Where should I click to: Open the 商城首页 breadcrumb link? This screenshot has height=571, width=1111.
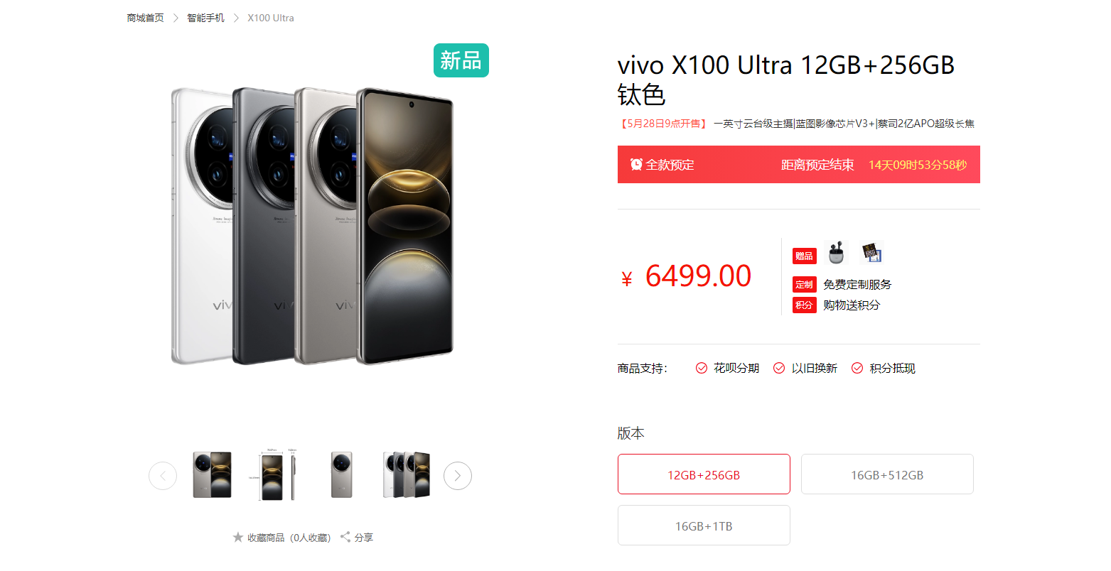pos(145,18)
